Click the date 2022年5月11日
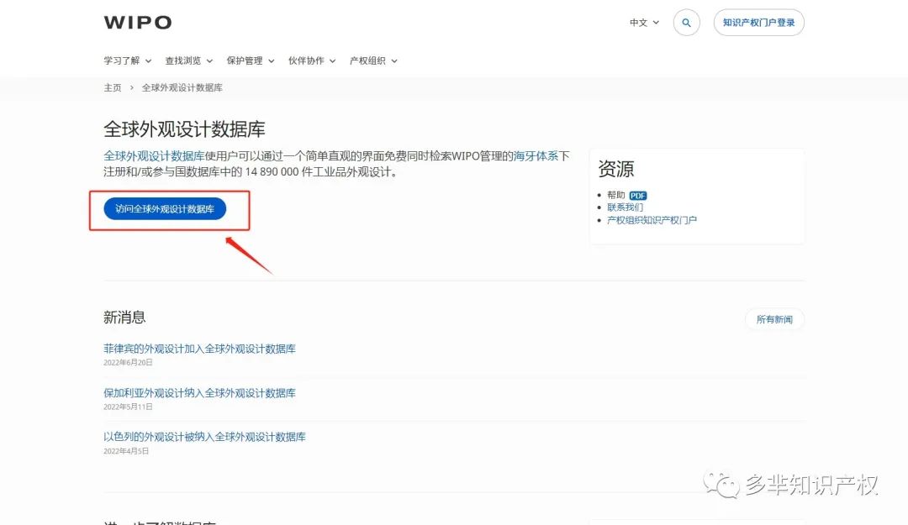The width and height of the screenshot is (908, 525). [128, 407]
